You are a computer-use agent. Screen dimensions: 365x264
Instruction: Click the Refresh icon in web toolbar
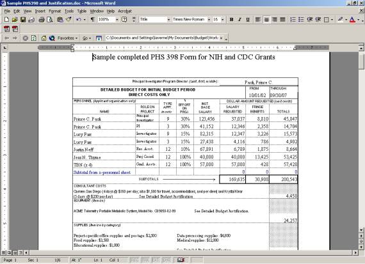coord(34,38)
